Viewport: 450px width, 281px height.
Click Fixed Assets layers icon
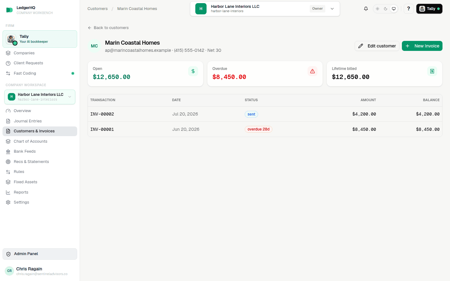pyautogui.click(x=8, y=182)
